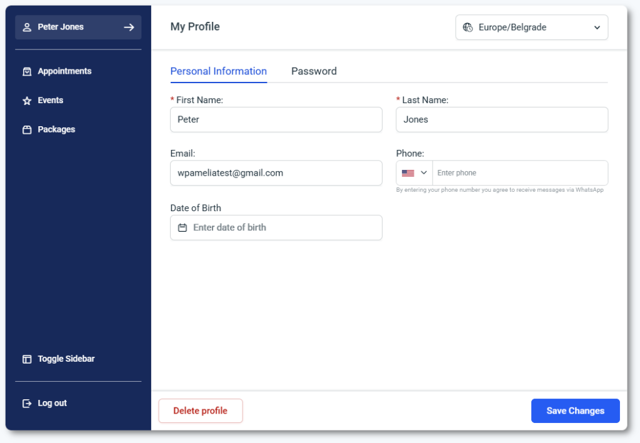This screenshot has width=640, height=443.
Task: Click the arrow icon next to Peter Jones
Action: click(x=129, y=27)
